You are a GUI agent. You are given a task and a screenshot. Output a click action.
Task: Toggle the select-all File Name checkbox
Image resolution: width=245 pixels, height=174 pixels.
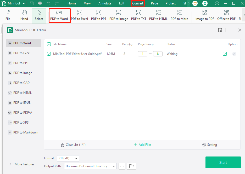point(49,44)
